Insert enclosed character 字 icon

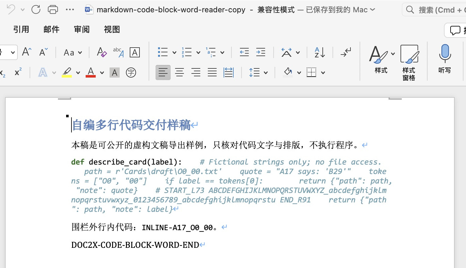click(x=131, y=73)
